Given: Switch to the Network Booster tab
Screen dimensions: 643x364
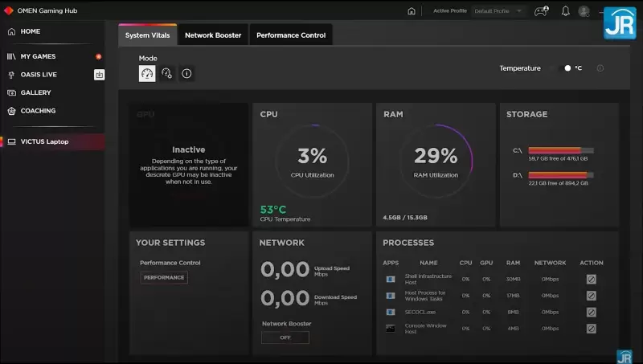Looking at the screenshot, I should [x=213, y=35].
